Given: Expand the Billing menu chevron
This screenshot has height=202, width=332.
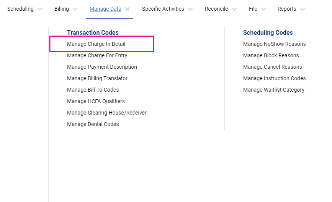Looking at the screenshot, I should pos(75,9).
